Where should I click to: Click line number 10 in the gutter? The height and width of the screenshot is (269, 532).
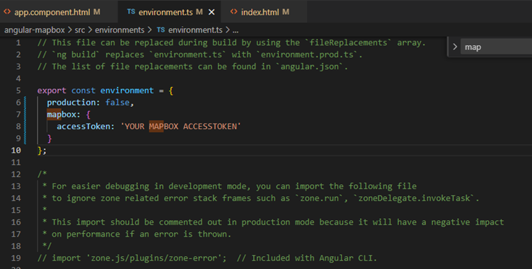[16, 150]
